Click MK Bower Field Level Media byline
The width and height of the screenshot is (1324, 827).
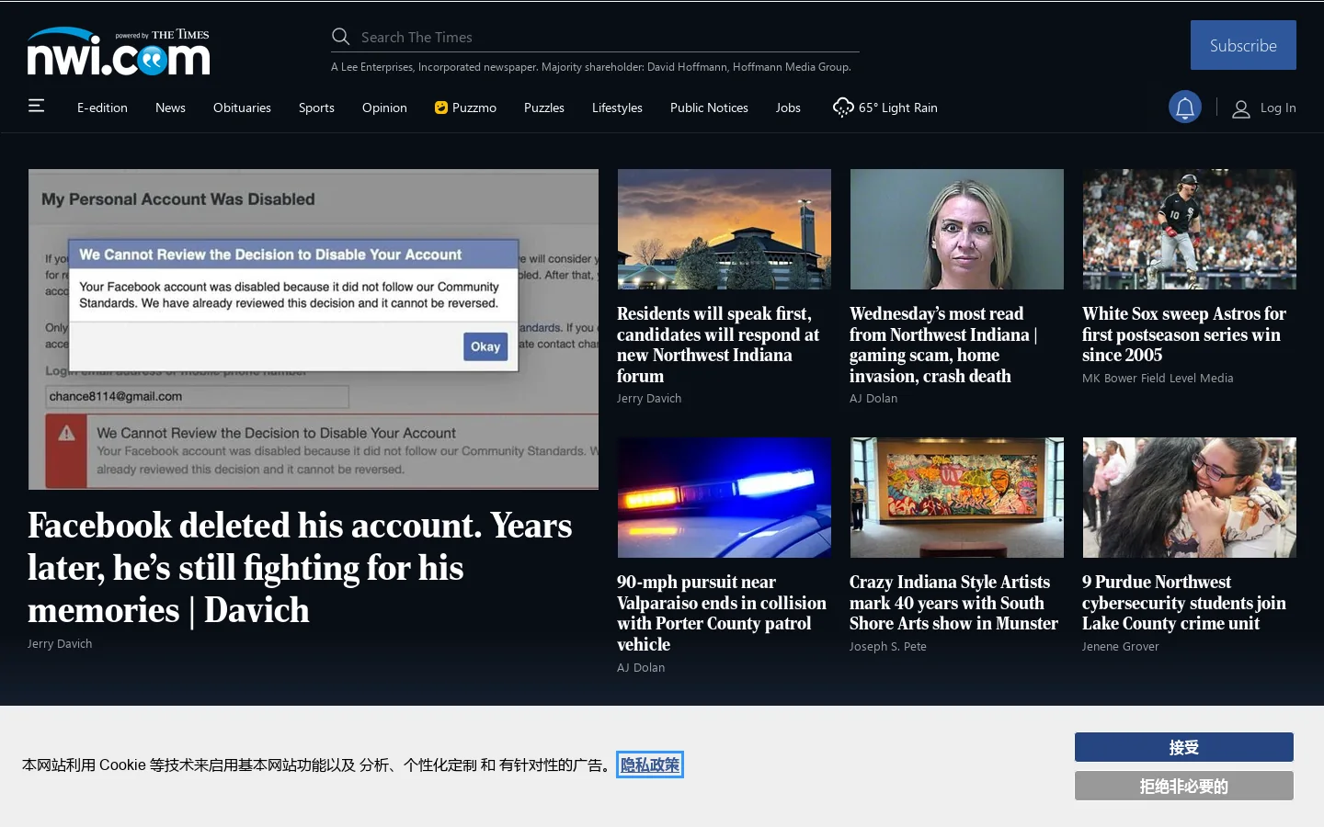pos(1158,379)
